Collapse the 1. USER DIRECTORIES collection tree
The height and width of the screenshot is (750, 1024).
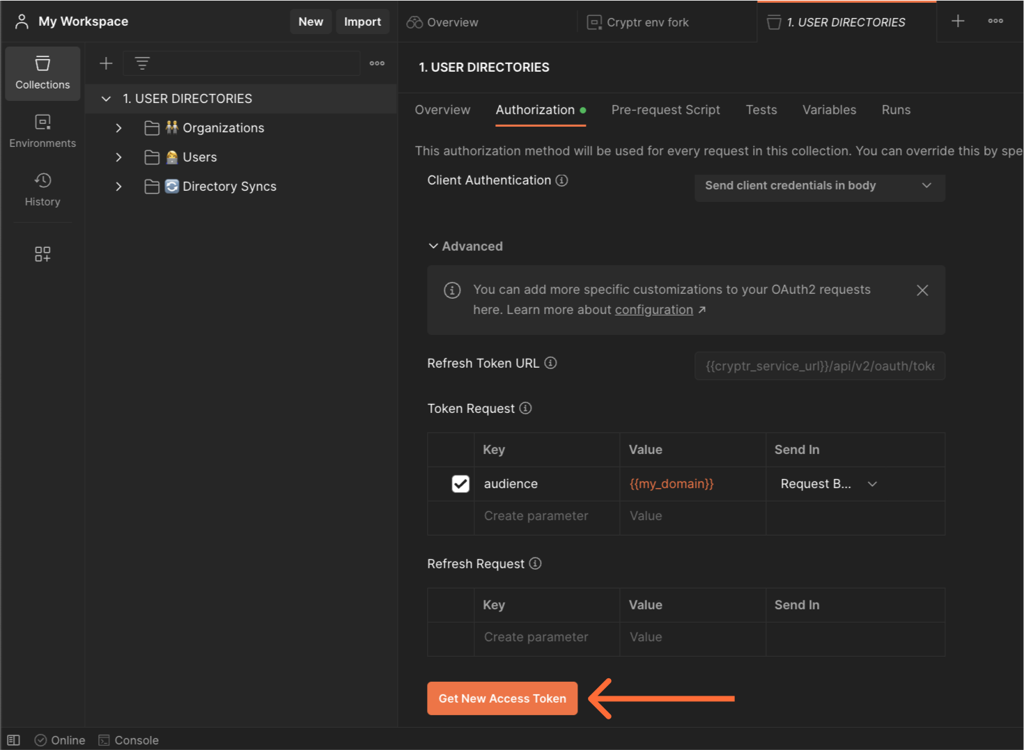pos(106,99)
